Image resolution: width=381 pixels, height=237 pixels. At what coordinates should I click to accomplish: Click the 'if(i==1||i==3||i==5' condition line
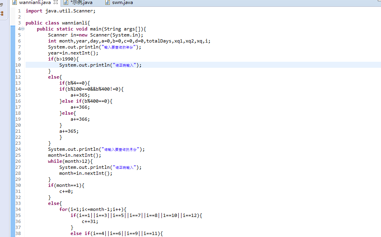point(136,215)
